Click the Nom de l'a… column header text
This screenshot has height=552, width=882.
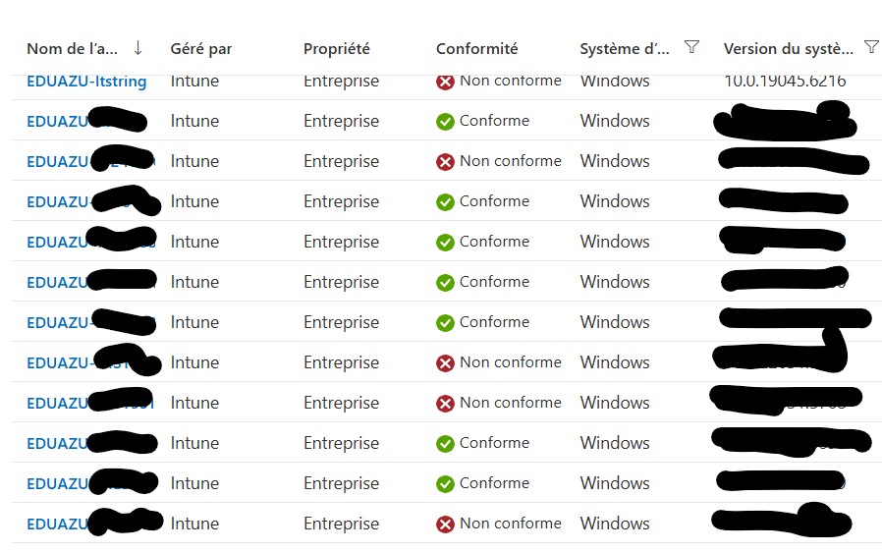click(x=72, y=49)
